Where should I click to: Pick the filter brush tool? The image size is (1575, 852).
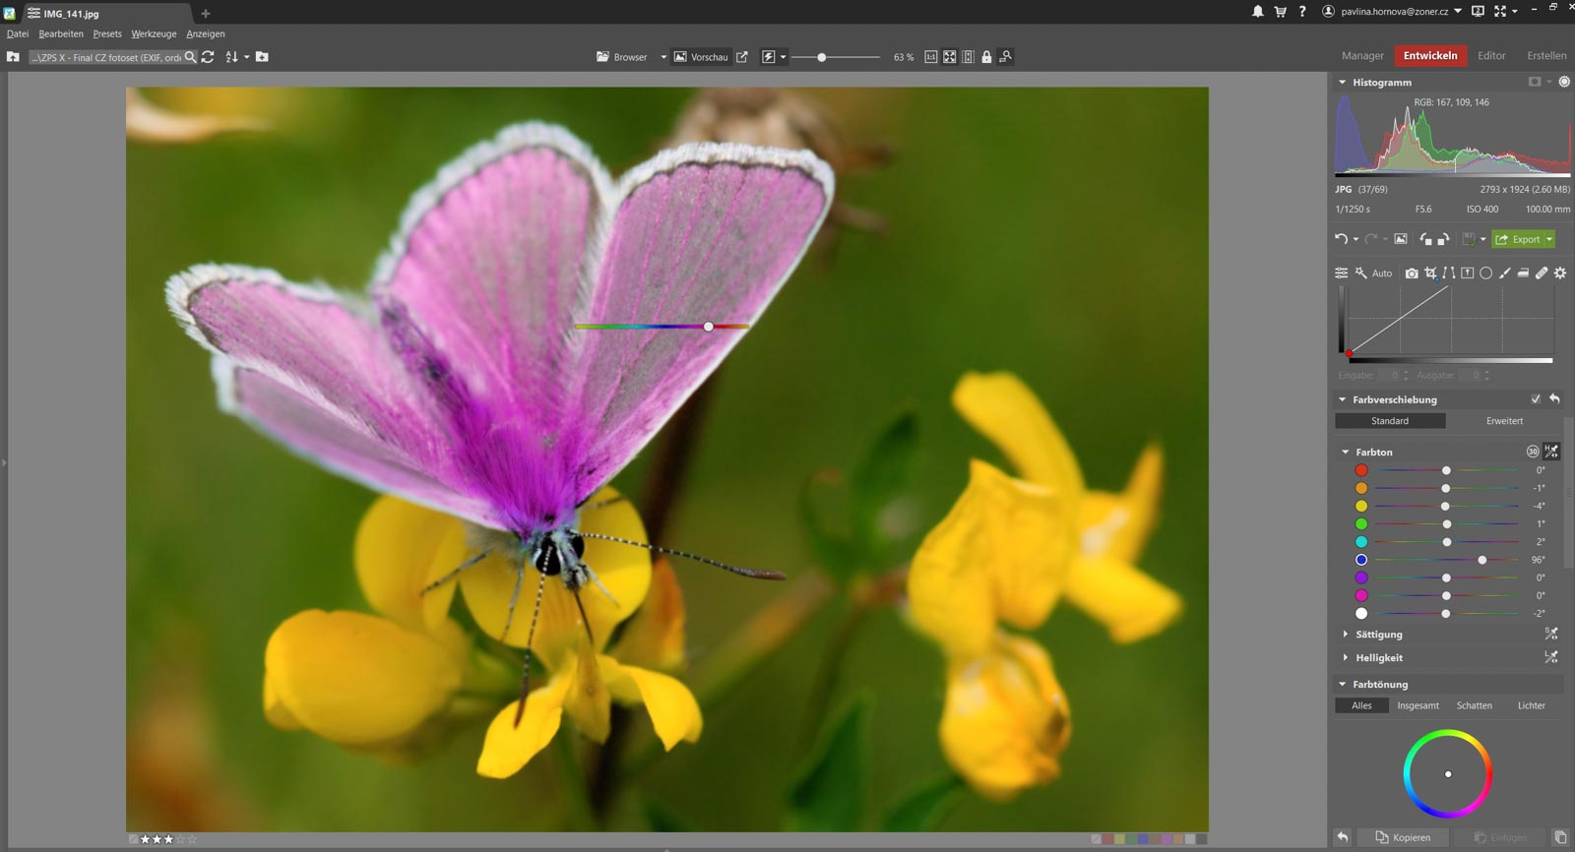(1504, 274)
